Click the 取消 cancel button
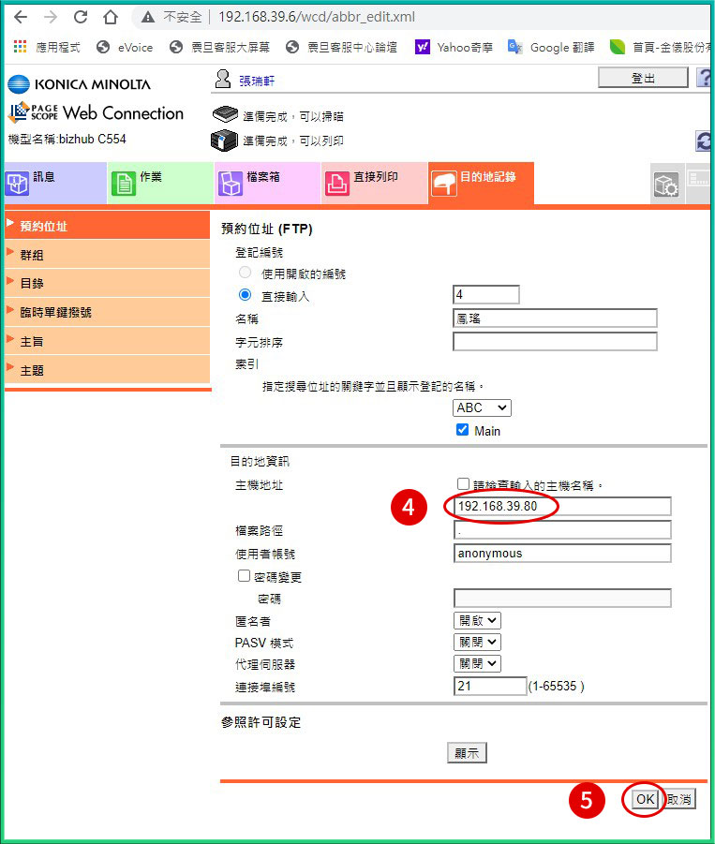The image size is (715, 844). pos(679,799)
